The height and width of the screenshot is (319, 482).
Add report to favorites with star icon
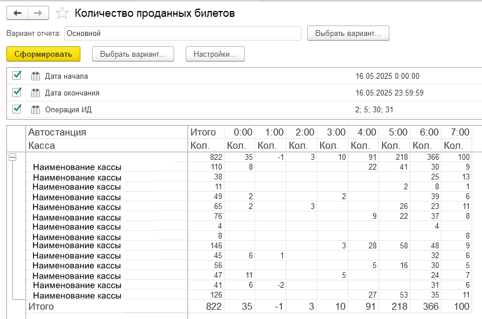pos(62,13)
